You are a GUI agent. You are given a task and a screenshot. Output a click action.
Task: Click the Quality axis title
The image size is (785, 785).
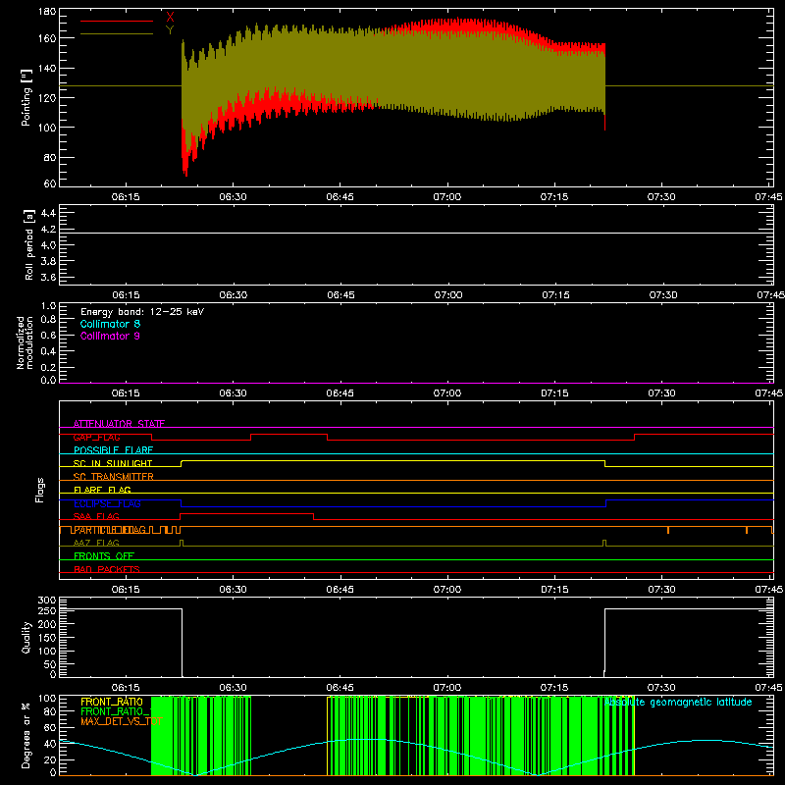point(26,637)
